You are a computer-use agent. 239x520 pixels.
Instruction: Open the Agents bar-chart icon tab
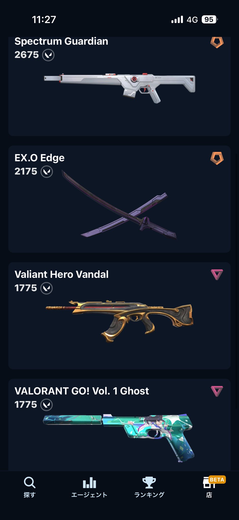[89, 482]
